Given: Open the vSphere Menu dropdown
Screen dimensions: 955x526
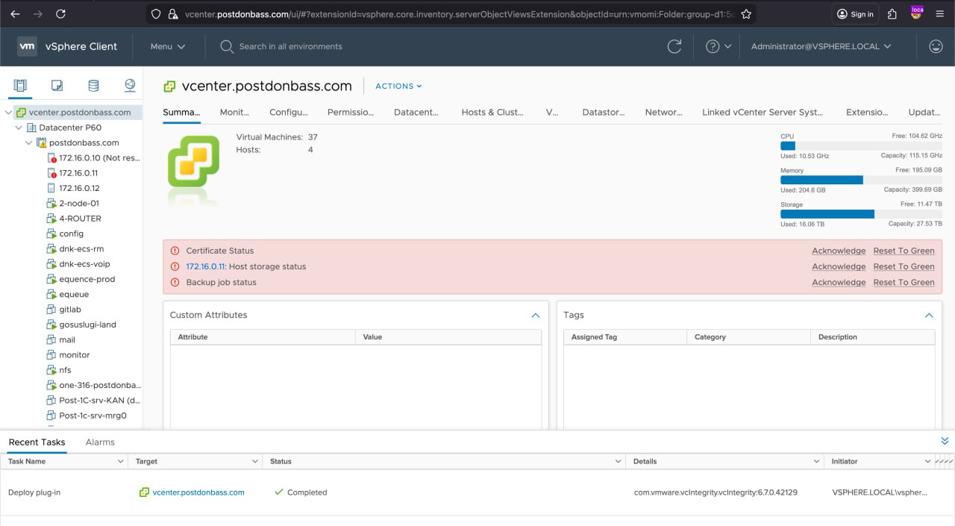Looking at the screenshot, I should (x=167, y=46).
